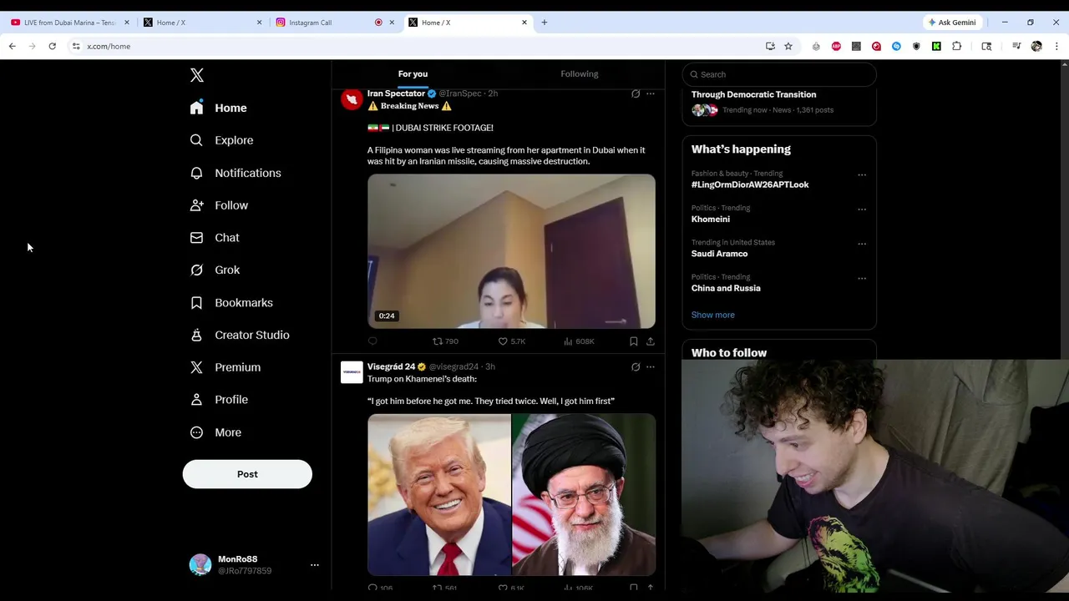Open Grok in the sidebar
The image size is (1069, 601).
[x=215, y=270]
